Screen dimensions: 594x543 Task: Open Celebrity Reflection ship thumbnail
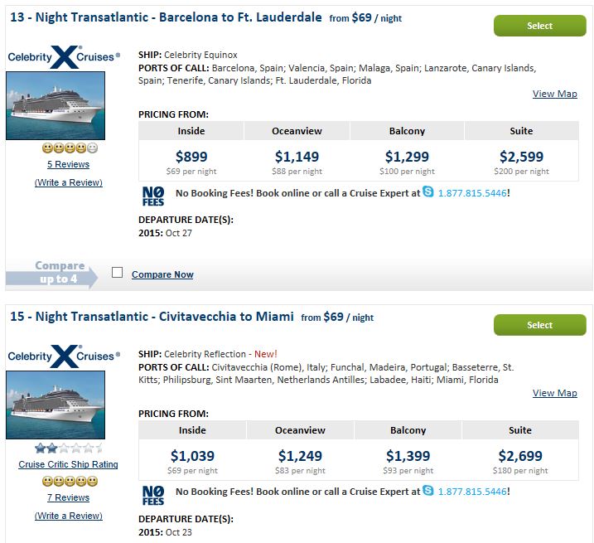pos(56,405)
